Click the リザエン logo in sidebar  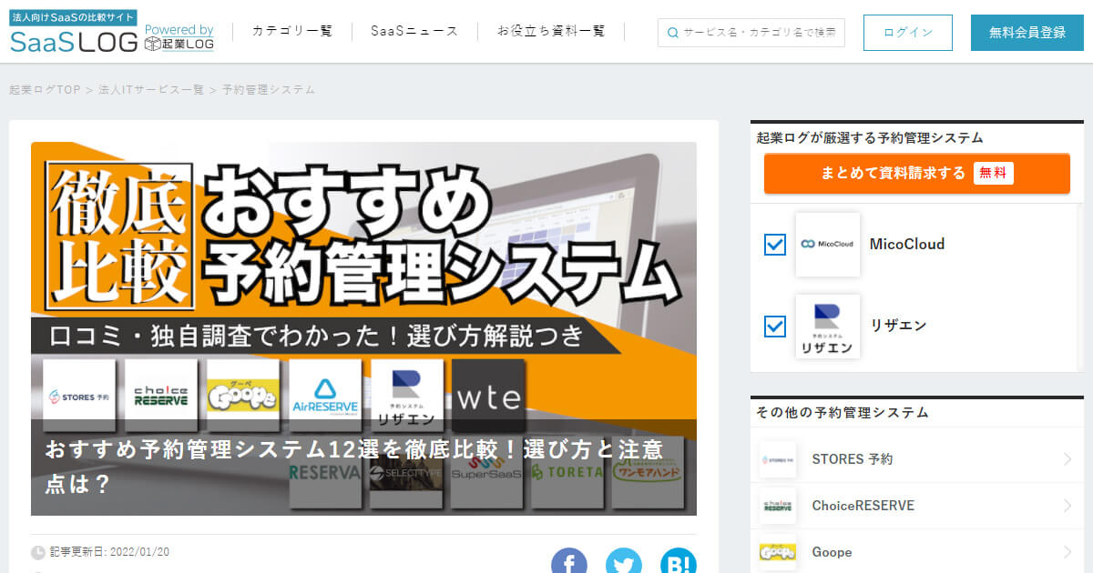[x=827, y=326]
